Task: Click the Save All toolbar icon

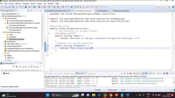Action: (10, 7)
